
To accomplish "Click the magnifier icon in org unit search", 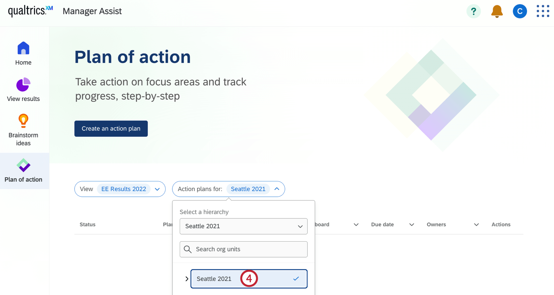I will click(x=188, y=249).
